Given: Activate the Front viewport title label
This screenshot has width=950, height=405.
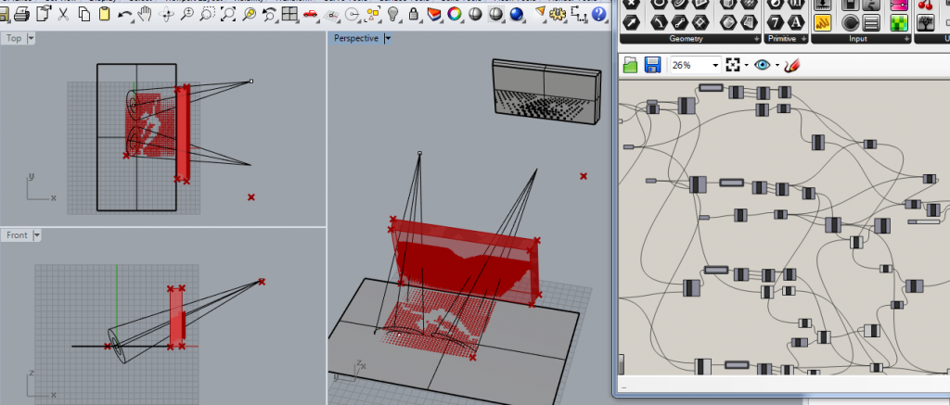Looking at the screenshot, I should [17, 234].
